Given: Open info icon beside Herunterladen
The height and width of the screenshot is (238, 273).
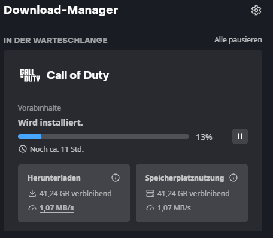Looking at the screenshot, I should pyautogui.click(x=116, y=178).
